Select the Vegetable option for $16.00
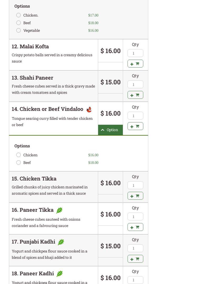Viewport: 206px width, 284px height. pos(18,30)
